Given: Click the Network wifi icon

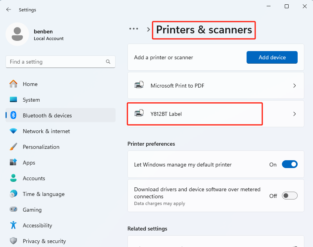Looking at the screenshot, I should click(13, 131).
